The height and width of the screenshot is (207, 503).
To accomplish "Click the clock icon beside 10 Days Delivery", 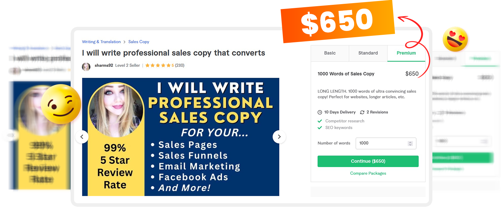I will pos(320,112).
